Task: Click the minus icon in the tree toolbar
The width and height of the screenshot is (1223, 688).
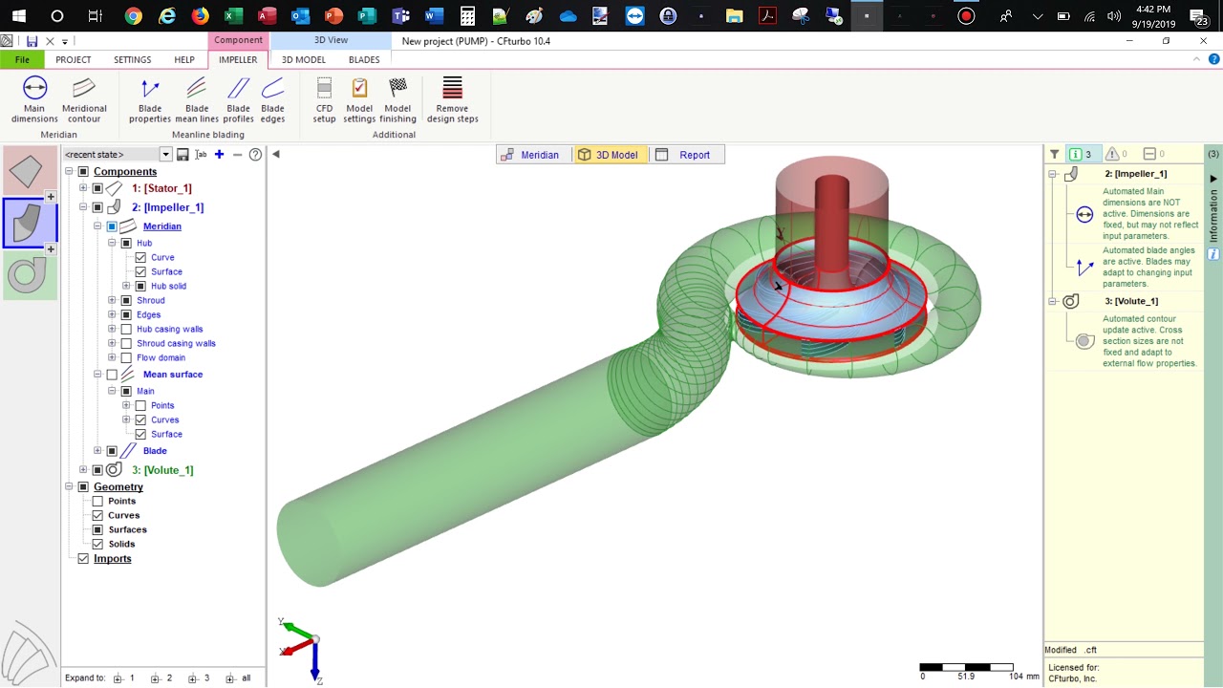Action: tap(237, 155)
